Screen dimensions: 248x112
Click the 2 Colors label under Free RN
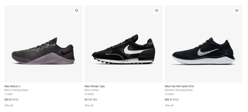(170, 94)
